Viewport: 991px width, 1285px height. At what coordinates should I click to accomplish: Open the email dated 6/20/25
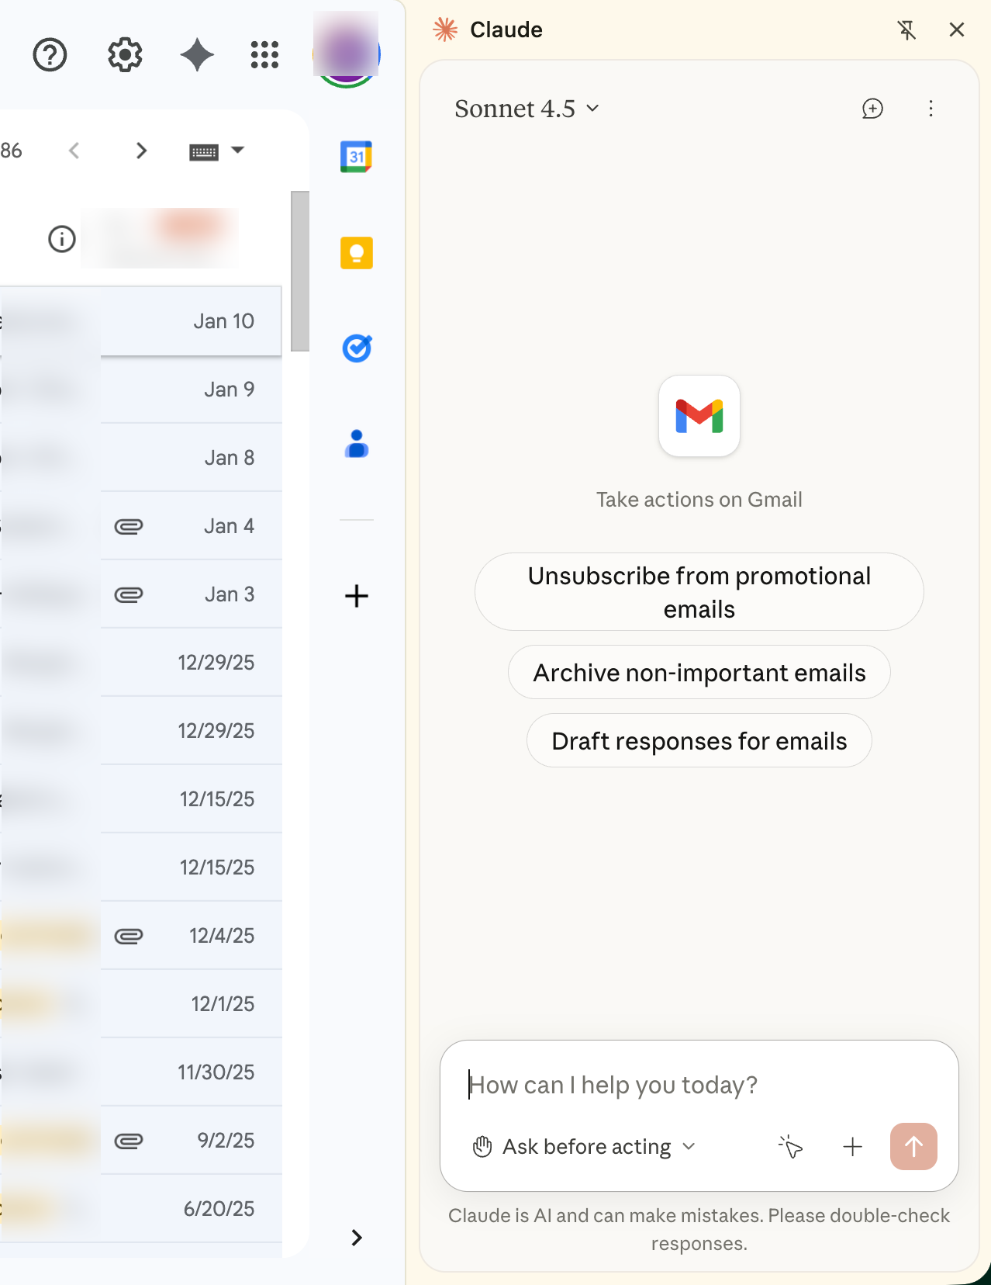(140, 1209)
